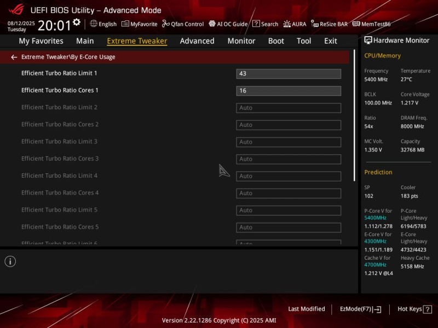Select 'Efficient Turbo Ratio Limit 1' label

click(59, 73)
